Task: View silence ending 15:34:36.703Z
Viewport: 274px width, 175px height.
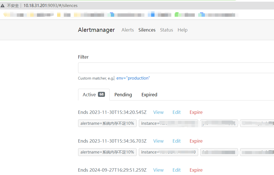Action: pyautogui.click(x=158, y=141)
